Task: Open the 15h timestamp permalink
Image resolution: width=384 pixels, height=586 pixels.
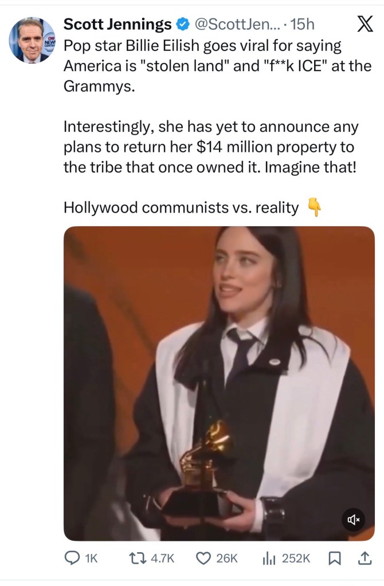Action: [302, 24]
